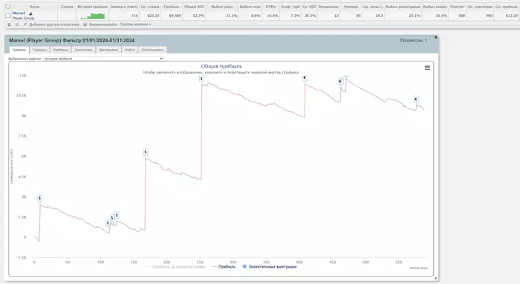The width and height of the screenshot is (520, 284).
Task: Tick the checkbox for the Marsel row
Action: tap(7, 16)
